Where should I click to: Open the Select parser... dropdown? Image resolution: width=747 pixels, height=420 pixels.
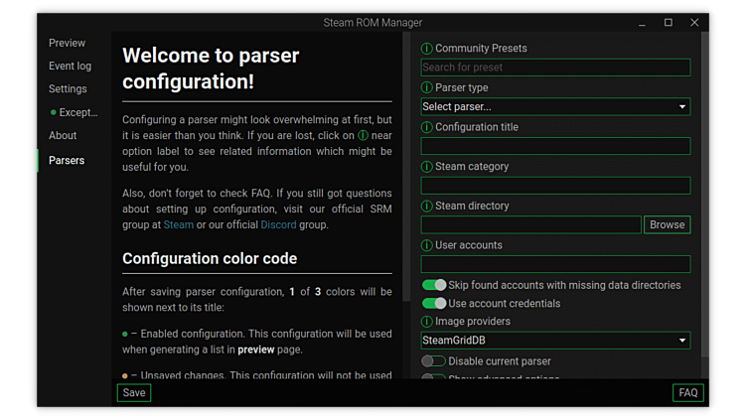[555, 106]
